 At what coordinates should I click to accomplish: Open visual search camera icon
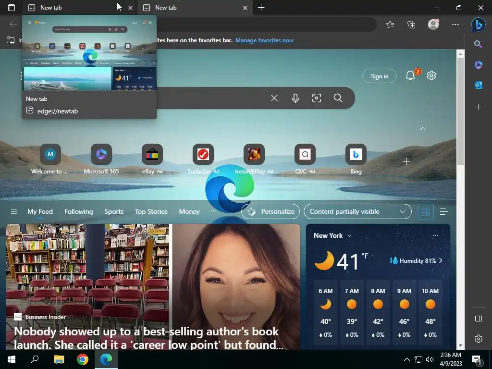317,98
